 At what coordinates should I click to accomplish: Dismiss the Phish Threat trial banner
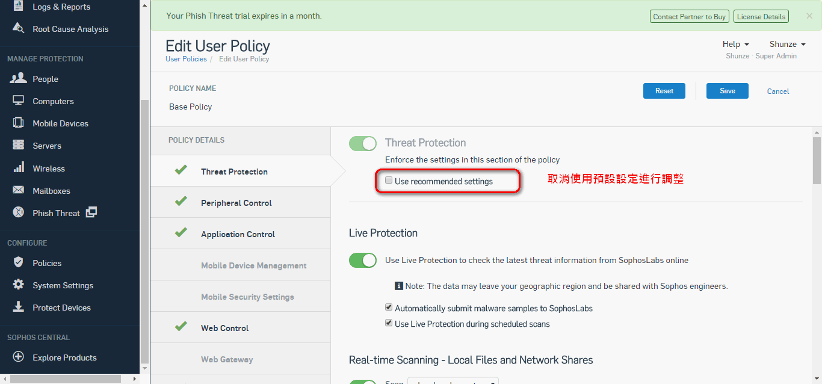point(809,16)
